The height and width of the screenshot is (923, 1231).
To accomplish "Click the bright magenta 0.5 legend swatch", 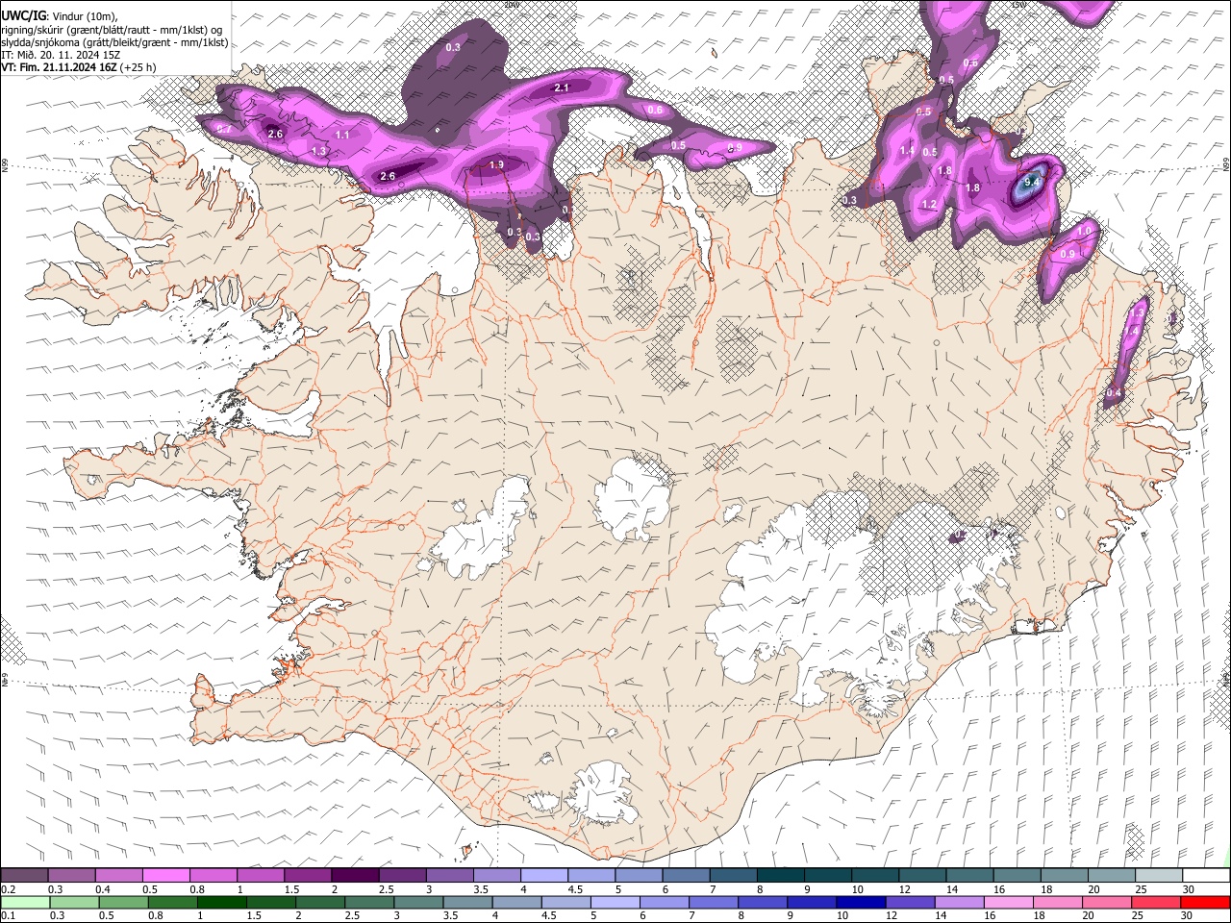I will (x=165, y=875).
